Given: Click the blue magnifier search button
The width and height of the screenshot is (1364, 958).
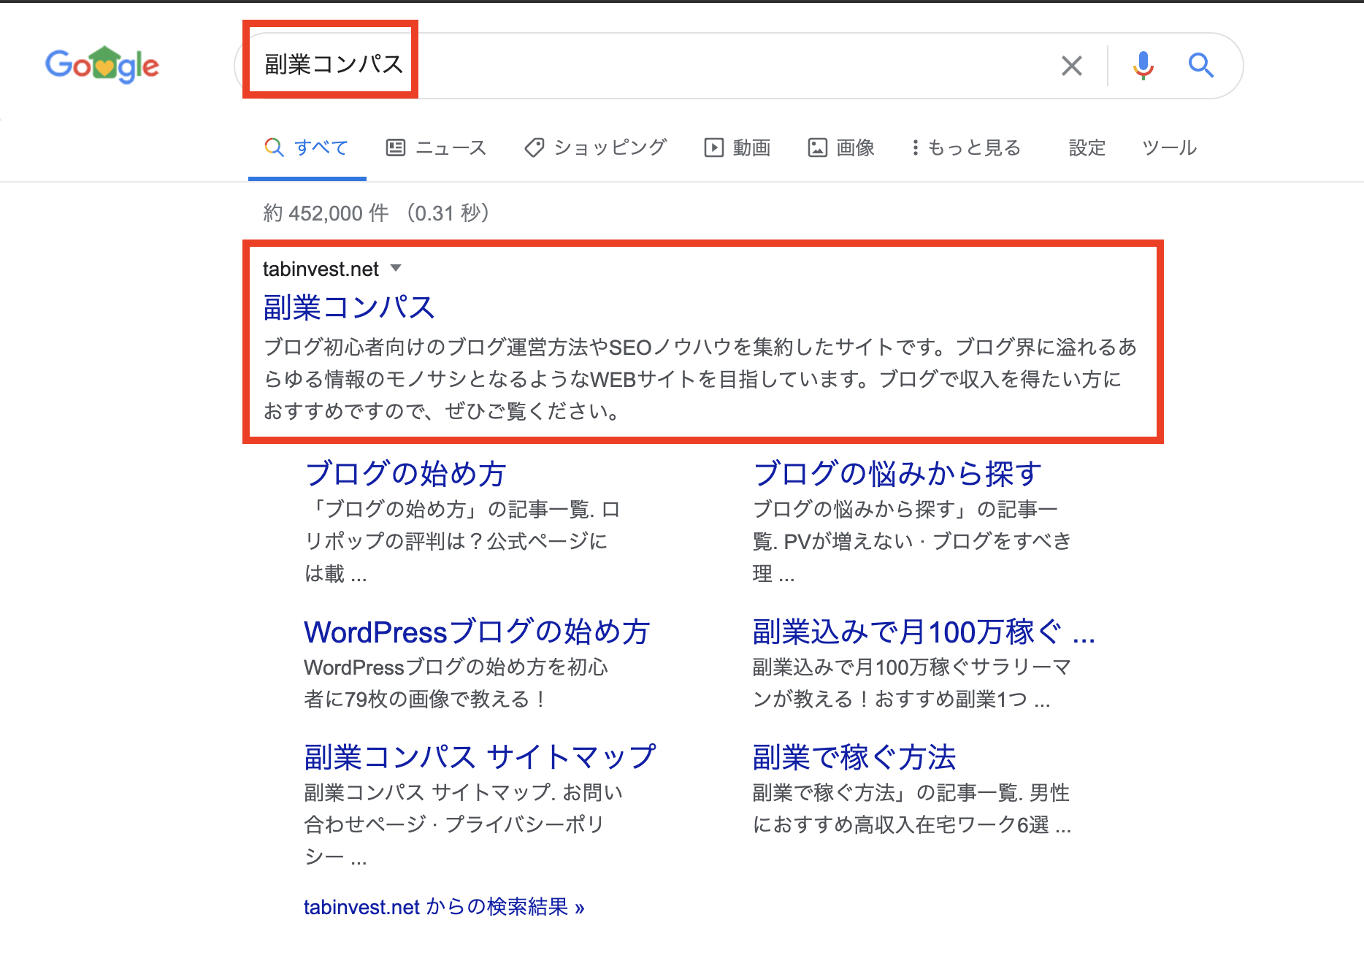Looking at the screenshot, I should tap(1200, 66).
